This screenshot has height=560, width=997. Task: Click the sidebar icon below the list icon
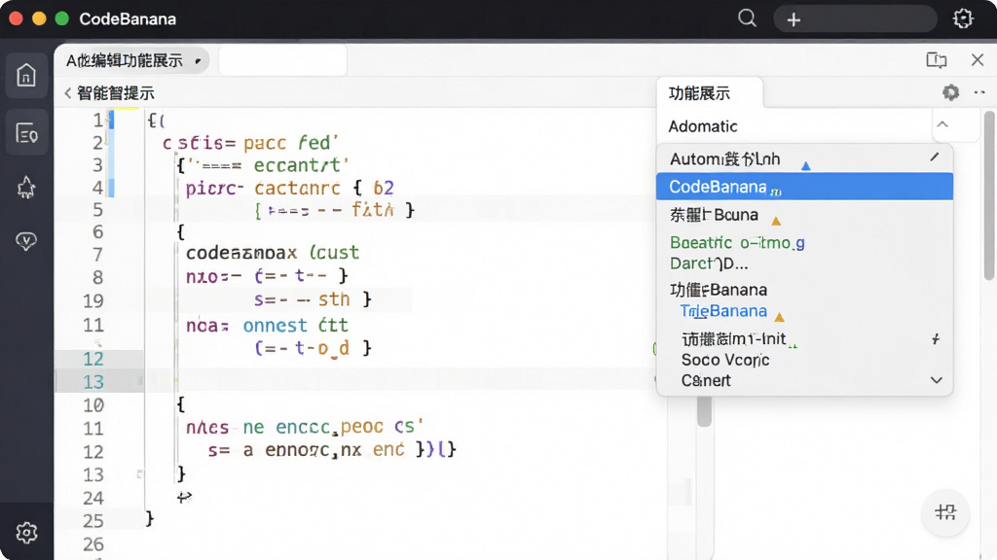click(x=26, y=188)
